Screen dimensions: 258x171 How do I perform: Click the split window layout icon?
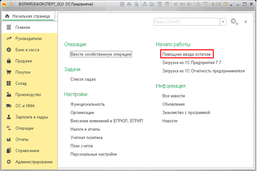click(205, 4)
